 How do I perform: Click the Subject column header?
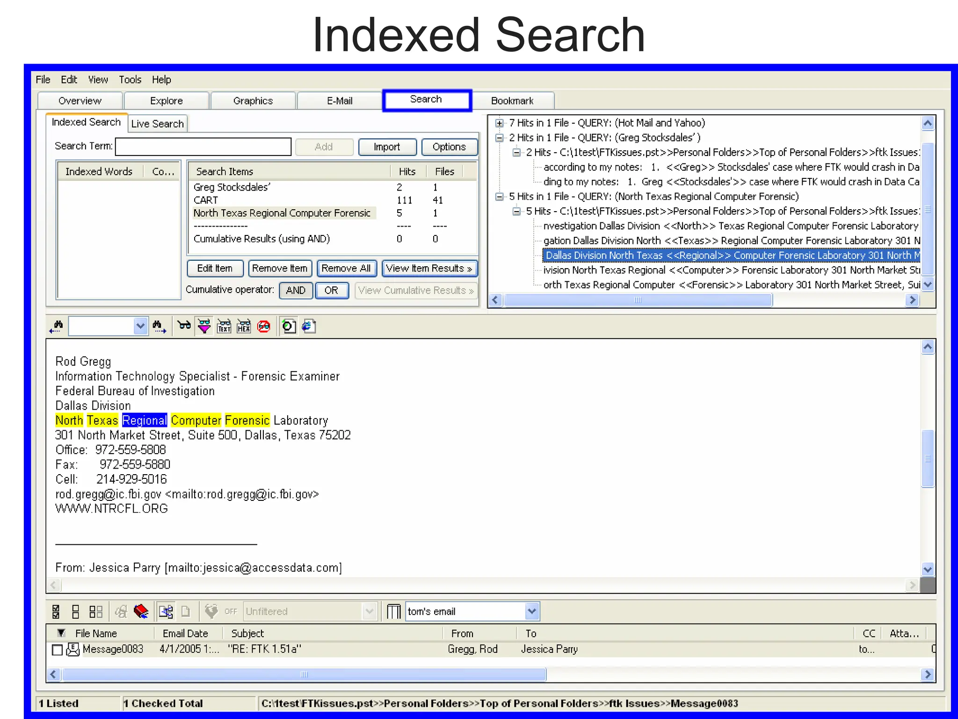click(333, 633)
